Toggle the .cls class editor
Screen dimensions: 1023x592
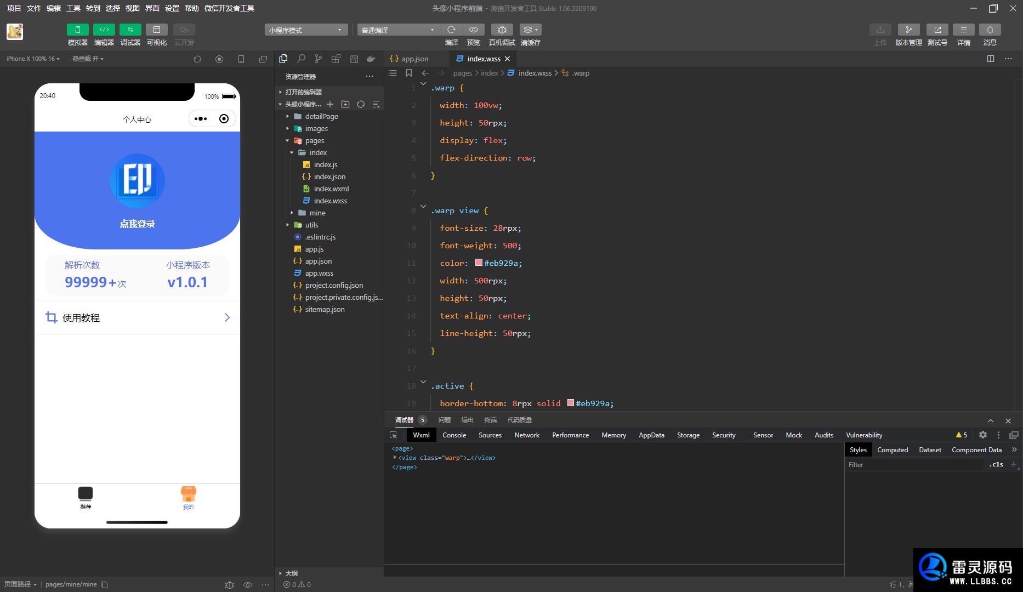tap(996, 464)
